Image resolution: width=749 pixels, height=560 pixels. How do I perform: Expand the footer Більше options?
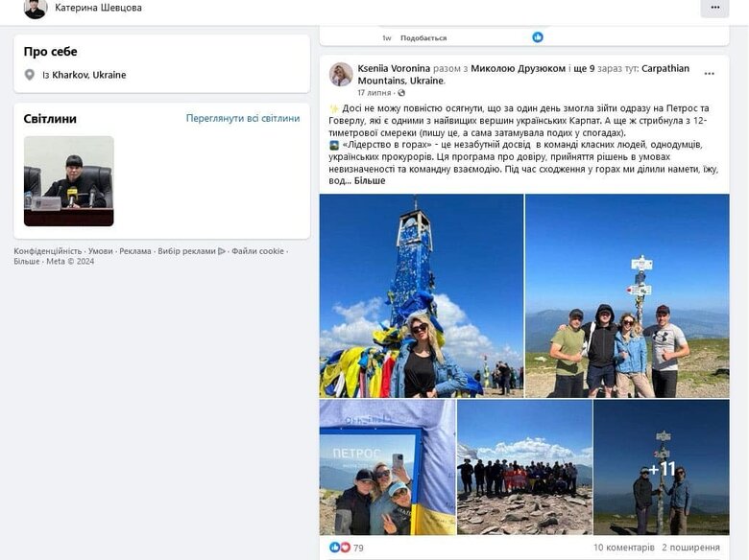[x=27, y=261]
